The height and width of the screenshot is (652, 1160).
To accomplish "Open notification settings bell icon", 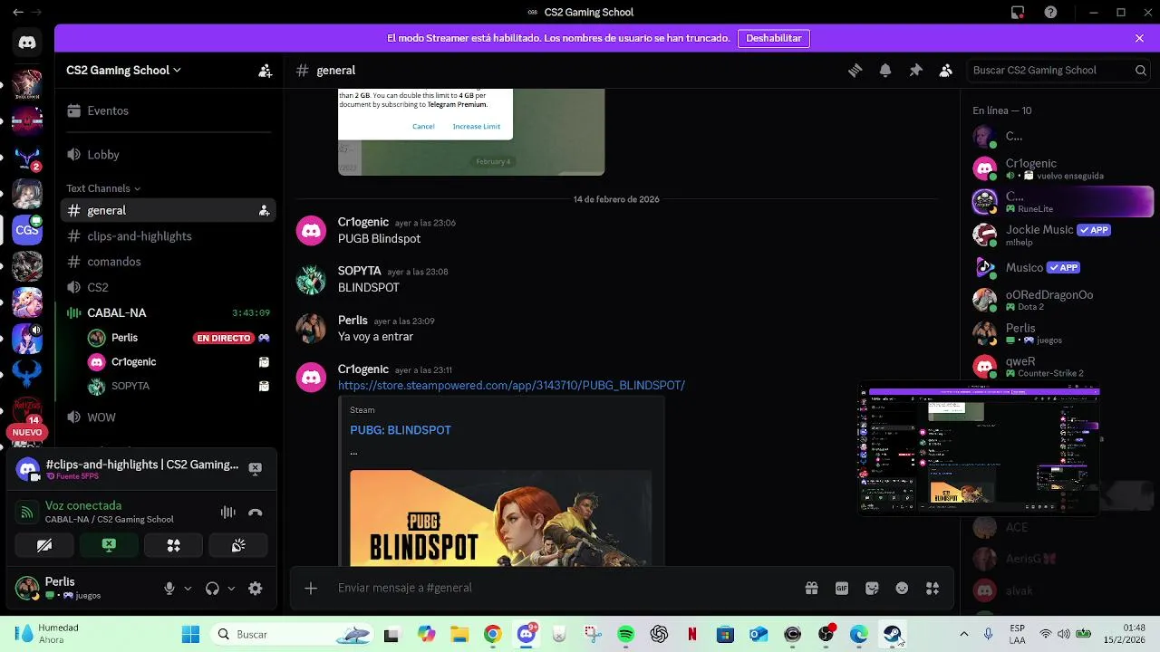I will click(x=885, y=71).
